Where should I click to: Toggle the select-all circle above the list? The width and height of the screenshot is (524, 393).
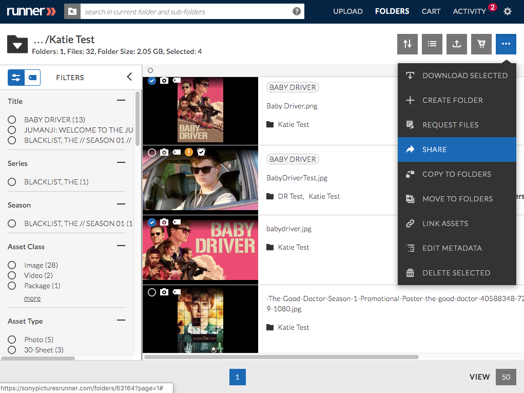[150, 70]
